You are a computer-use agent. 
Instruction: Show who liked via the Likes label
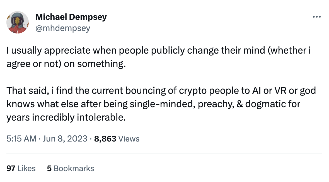[x=26, y=169]
